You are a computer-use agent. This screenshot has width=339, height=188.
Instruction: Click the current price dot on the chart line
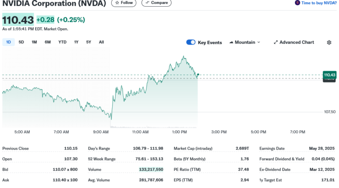click(198, 75)
